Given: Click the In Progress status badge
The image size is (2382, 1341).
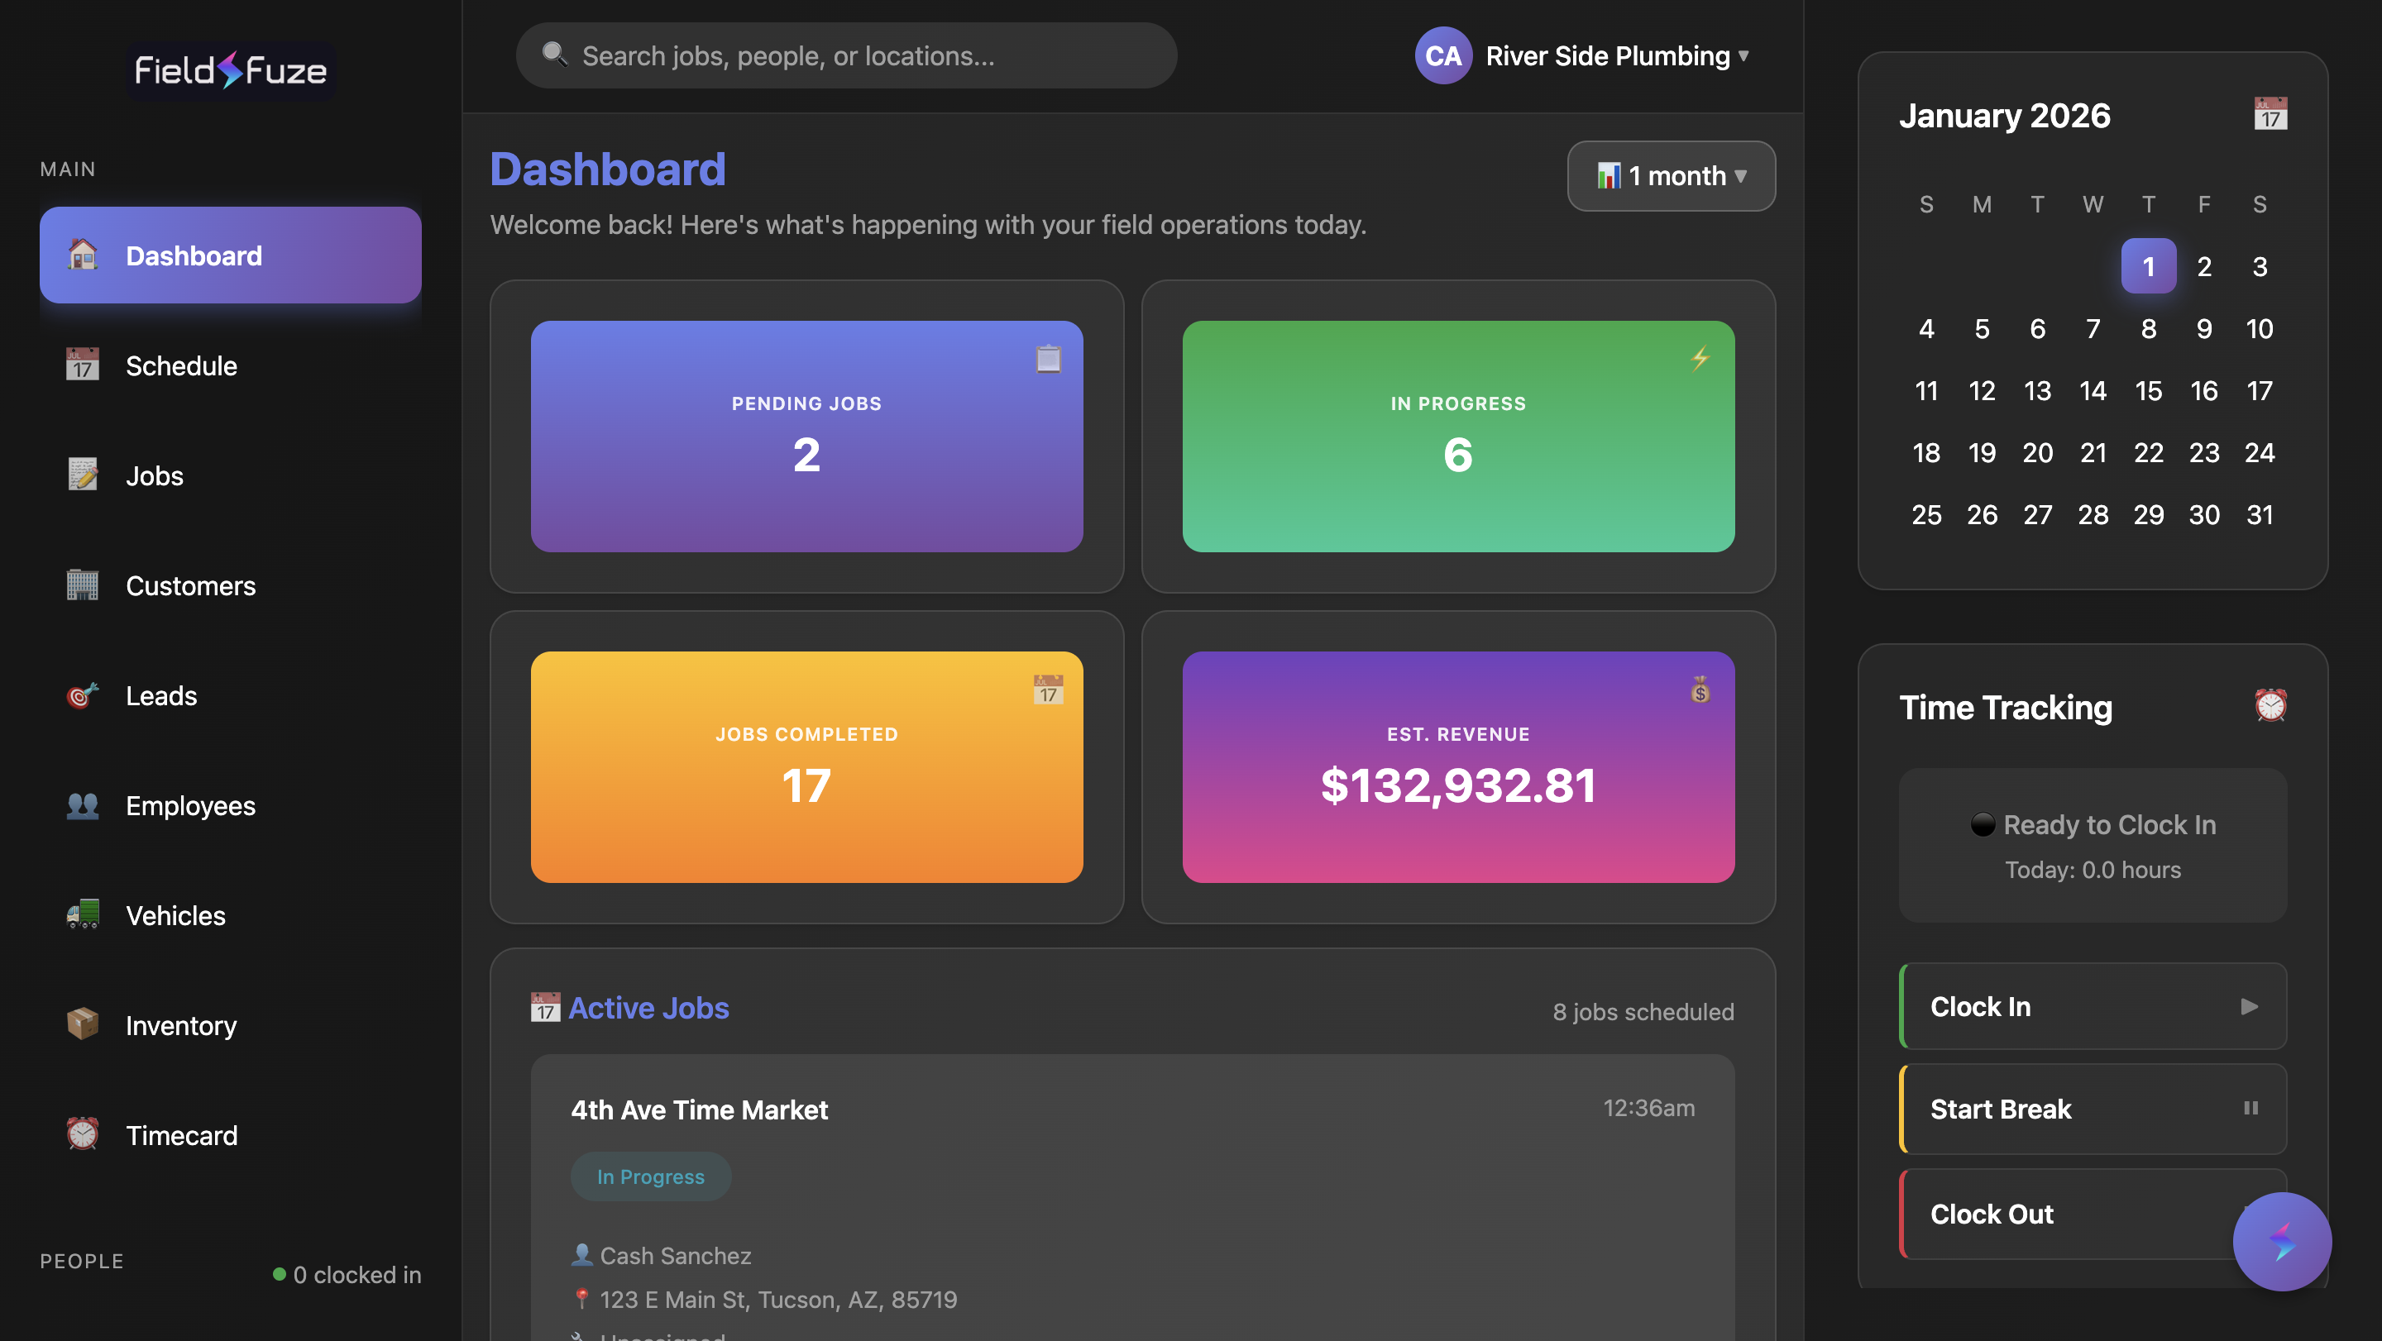Looking at the screenshot, I should point(650,1176).
